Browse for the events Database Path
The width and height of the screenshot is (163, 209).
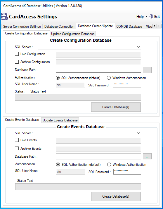pos(147,156)
